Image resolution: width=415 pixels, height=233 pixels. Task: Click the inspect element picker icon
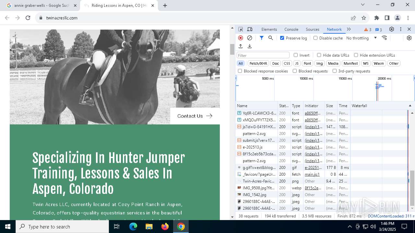tap(240, 29)
